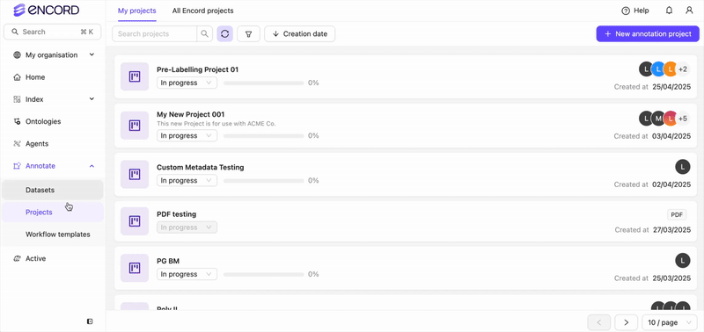Open the notifications bell
The image size is (704, 332).
[x=669, y=11]
